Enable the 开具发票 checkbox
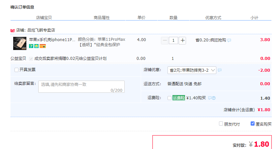279x149 pixels. (x=16, y=70)
